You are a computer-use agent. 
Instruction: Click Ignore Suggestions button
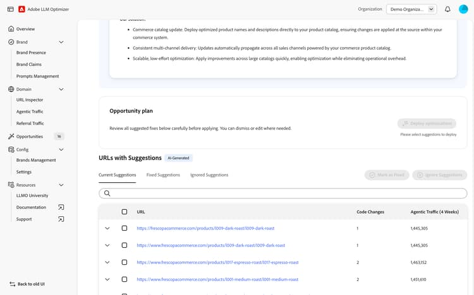[440, 175]
